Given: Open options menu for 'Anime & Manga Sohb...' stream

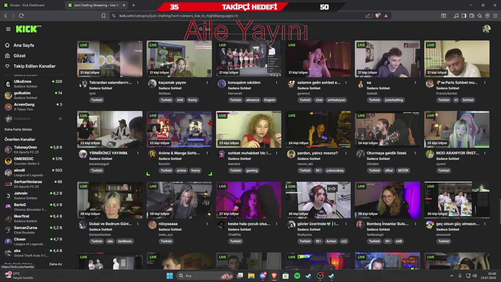Looking at the screenshot, I should 207,153.
